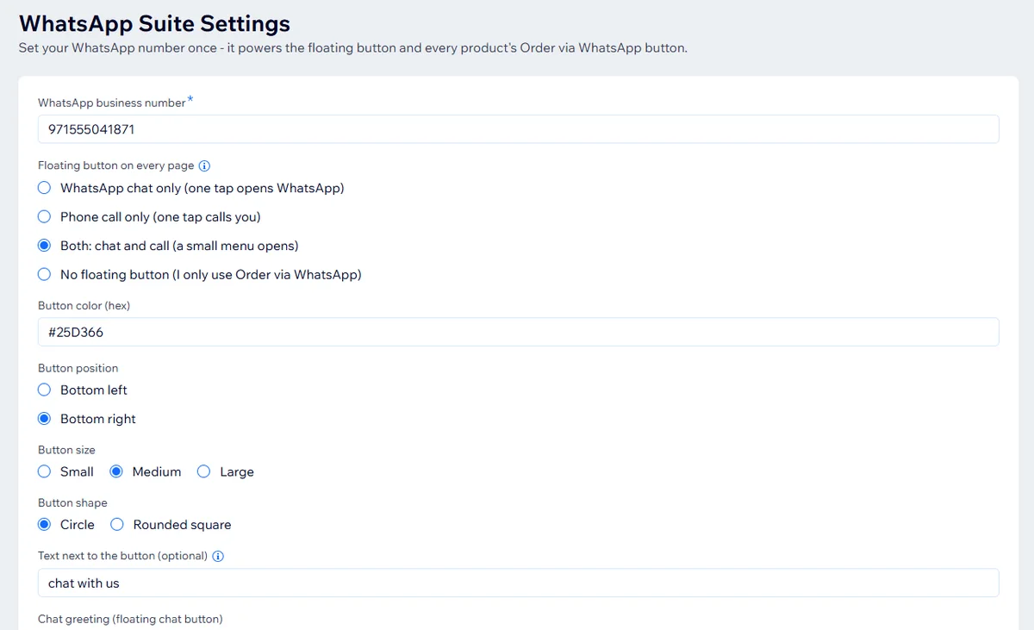Click the Button shape label

(72, 502)
